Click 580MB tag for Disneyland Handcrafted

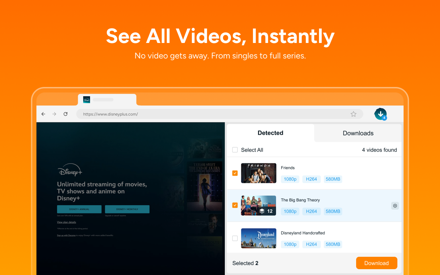point(333,244)
